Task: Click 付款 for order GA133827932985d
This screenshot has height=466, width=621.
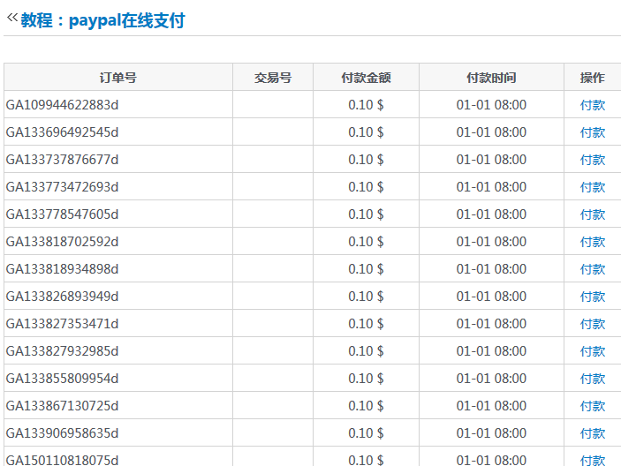Action: pos(593,351)
